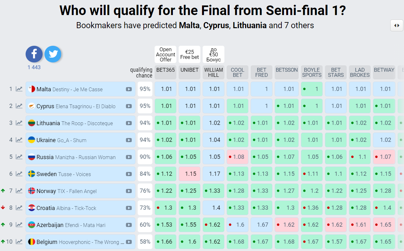Share on Twitter icon

point(53,54)
